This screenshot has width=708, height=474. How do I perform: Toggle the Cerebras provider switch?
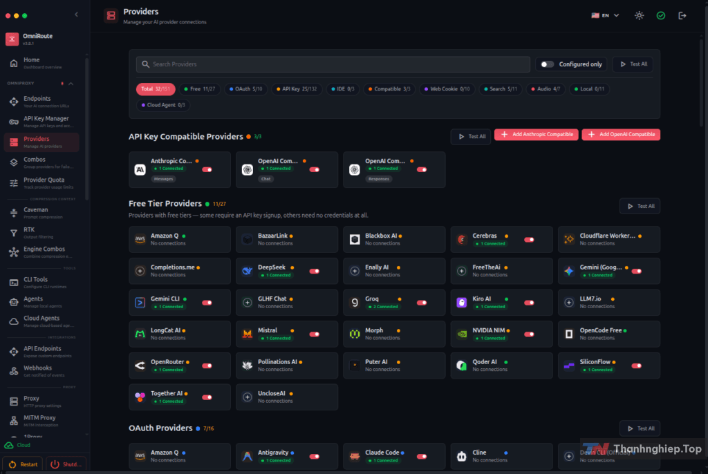click(x=529, y=240)
